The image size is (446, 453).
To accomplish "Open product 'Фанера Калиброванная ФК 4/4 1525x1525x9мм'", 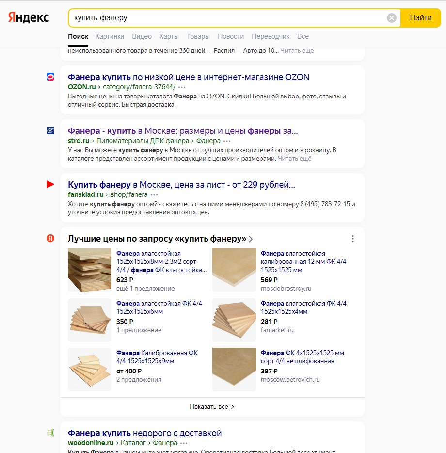I will pyautogui.click(x=157, y=357).
